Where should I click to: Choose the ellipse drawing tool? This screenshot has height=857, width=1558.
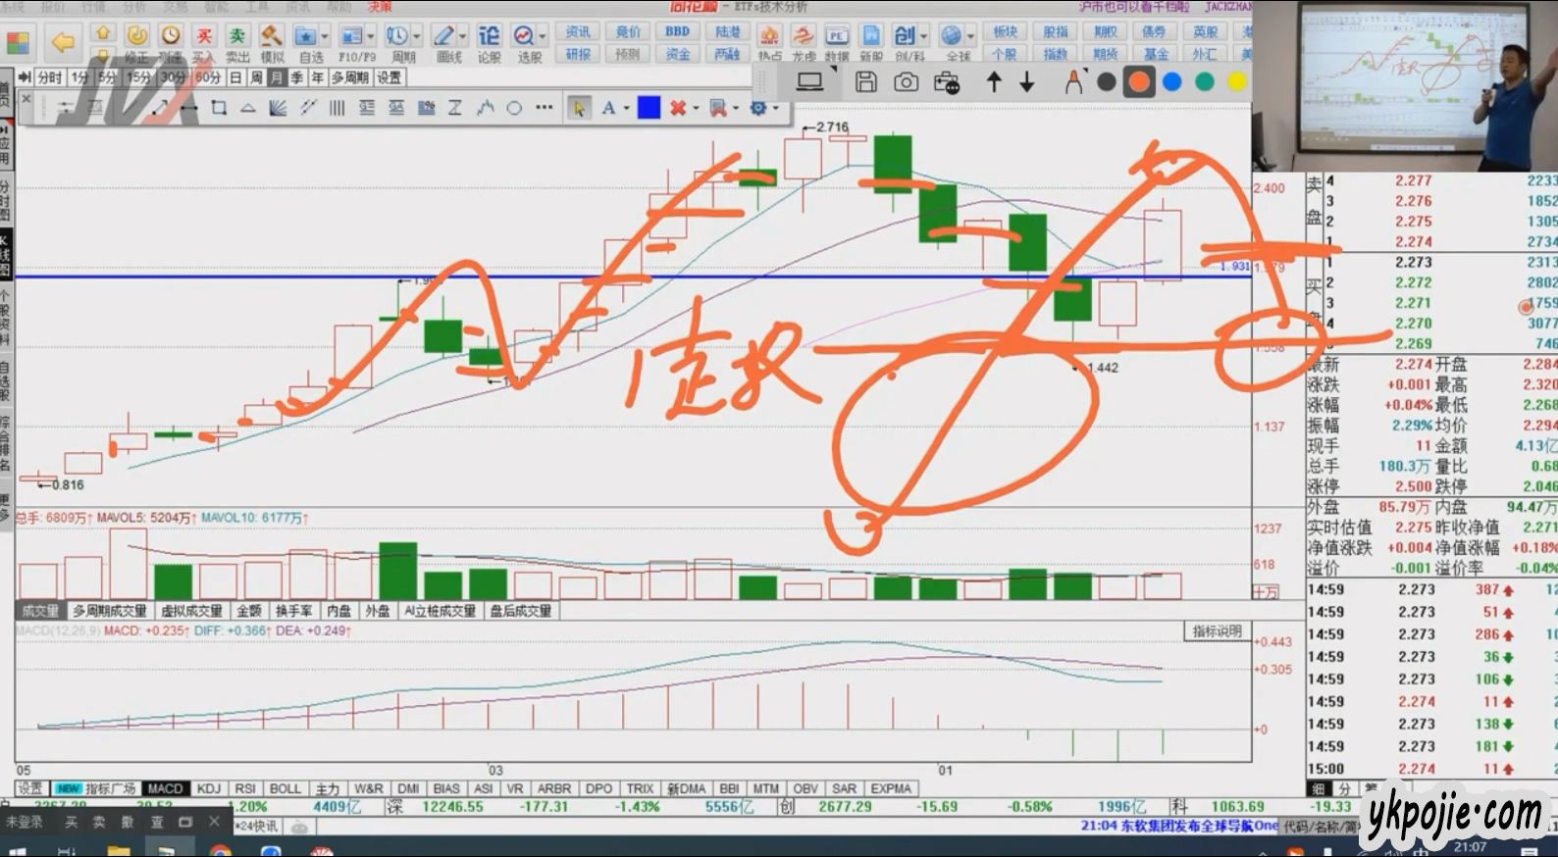pos(514,108)
